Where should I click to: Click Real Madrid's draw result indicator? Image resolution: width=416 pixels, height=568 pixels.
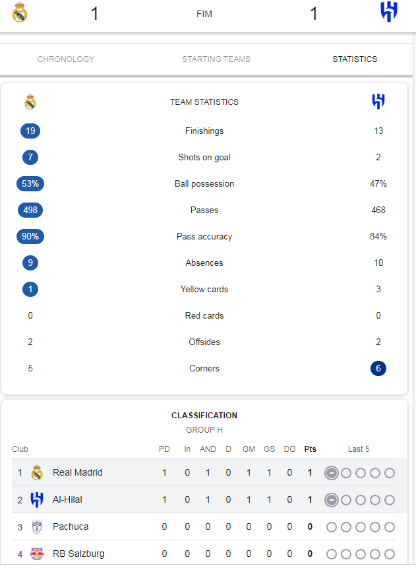pyautogui.click(x=331, y=473)
